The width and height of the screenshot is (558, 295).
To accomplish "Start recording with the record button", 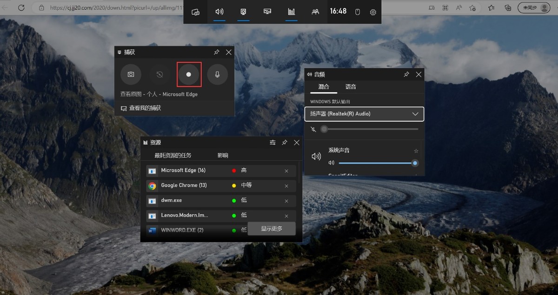I will click(x=189, y=74).
